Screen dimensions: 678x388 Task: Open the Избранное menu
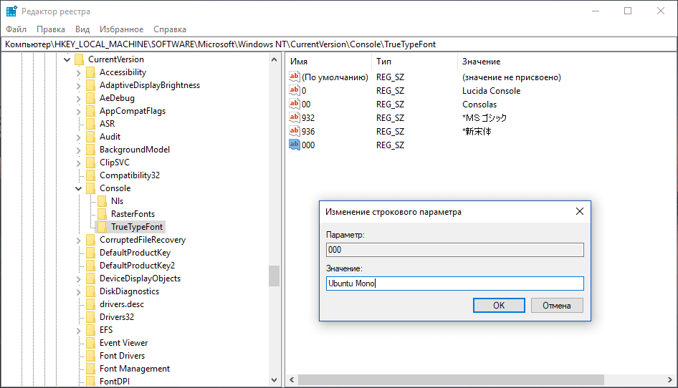(122, 29)
